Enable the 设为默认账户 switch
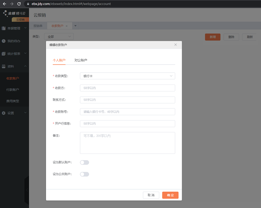 coord(84,162)
